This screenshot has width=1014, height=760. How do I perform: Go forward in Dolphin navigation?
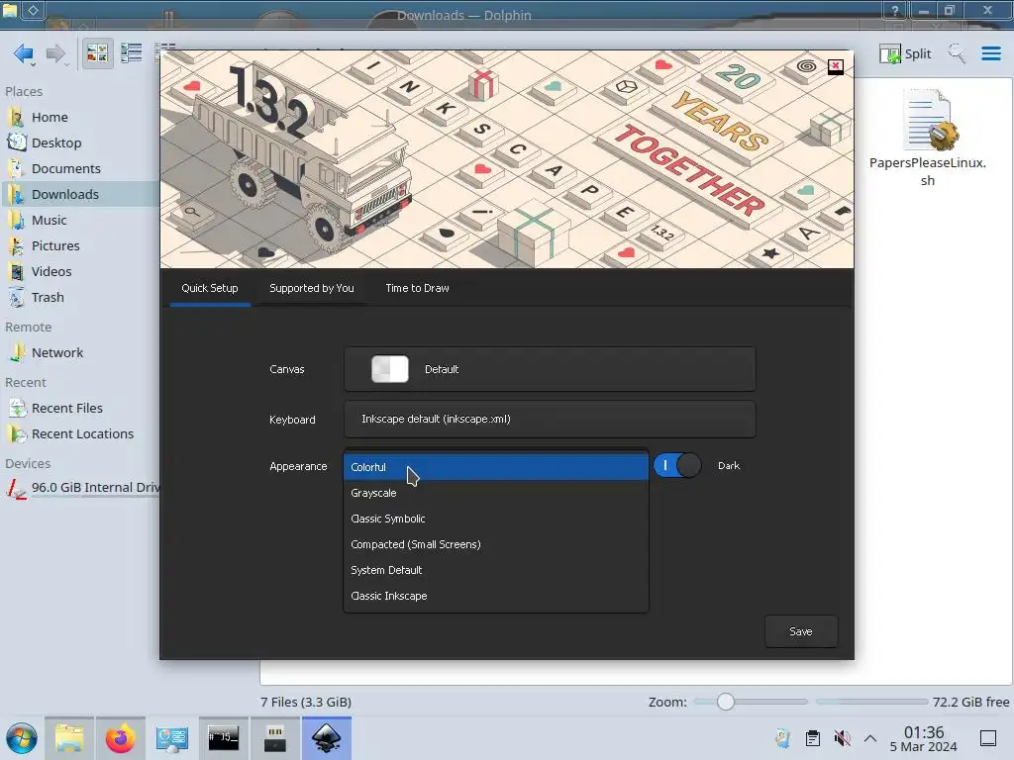[x=56, y=53]
